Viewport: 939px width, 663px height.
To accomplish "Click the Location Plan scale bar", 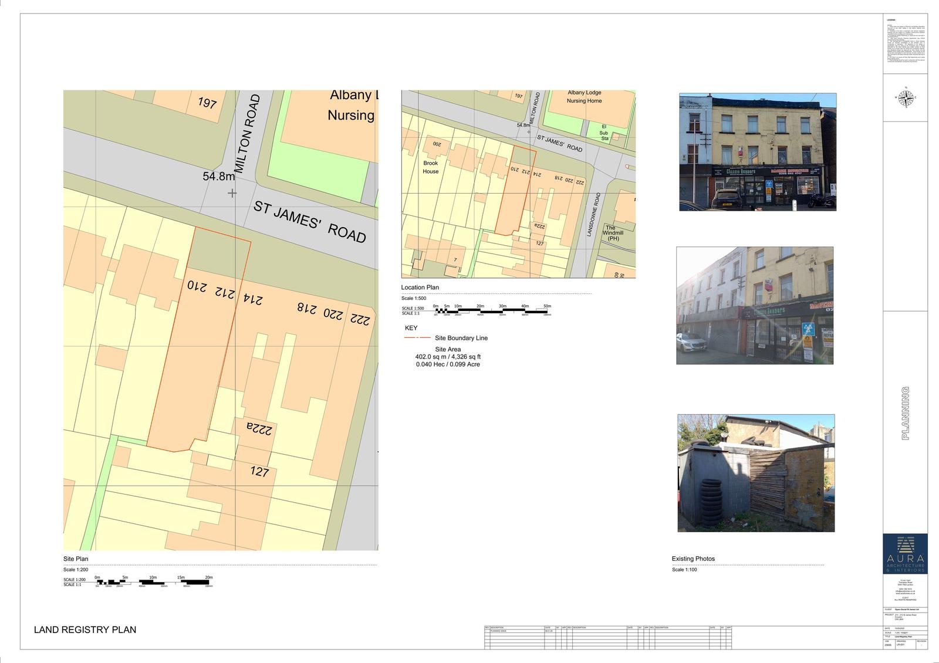I will pyautogui.click(x=492, y=310).
